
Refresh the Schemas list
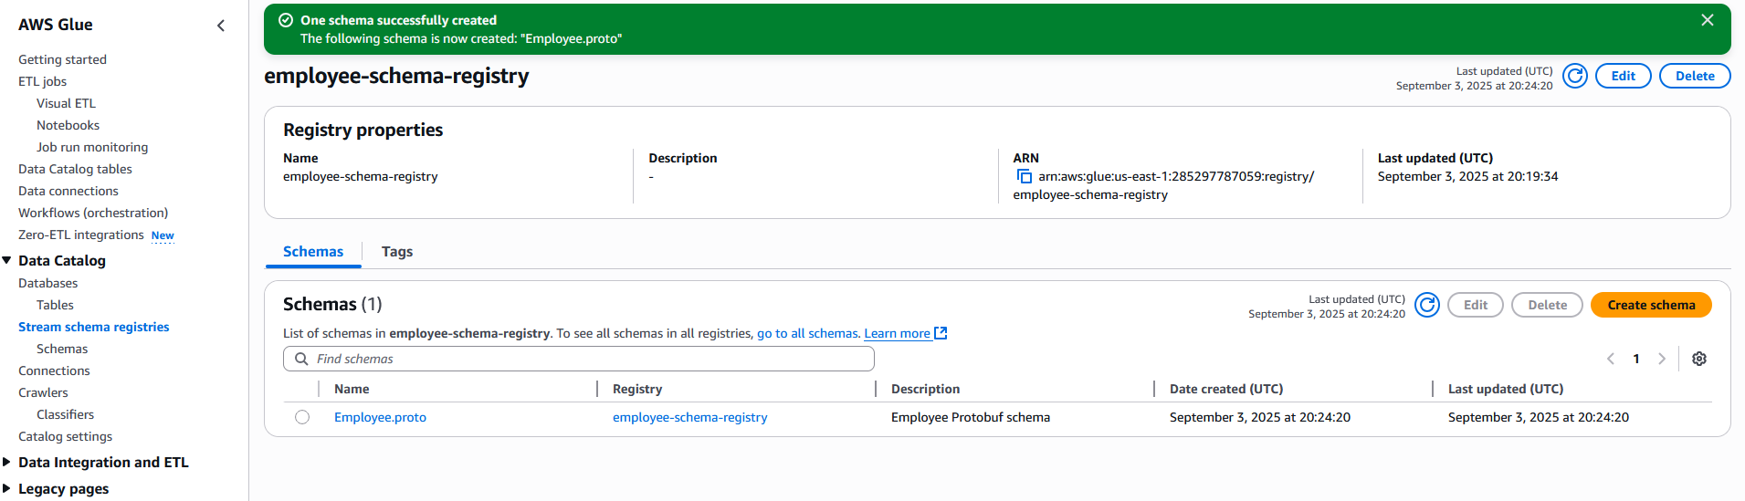point(1426,305)
